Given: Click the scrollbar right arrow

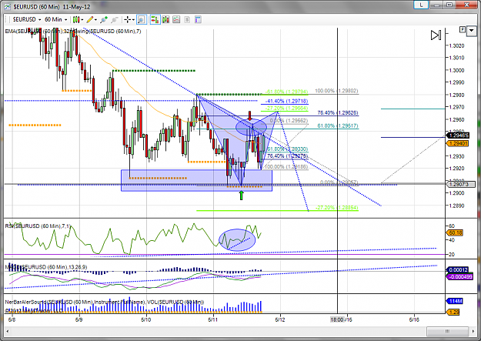Looking at the screenshot, I should 473,331.
